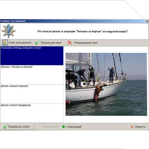
Task: Click the disabled Предыдущий button
Action: point(50,127)
